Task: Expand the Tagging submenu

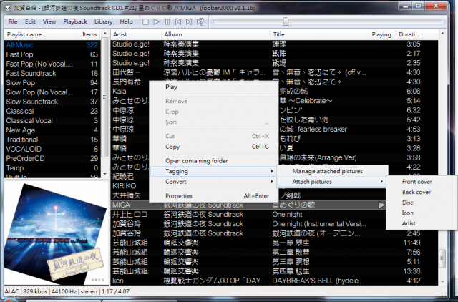Action: (214, 172)
